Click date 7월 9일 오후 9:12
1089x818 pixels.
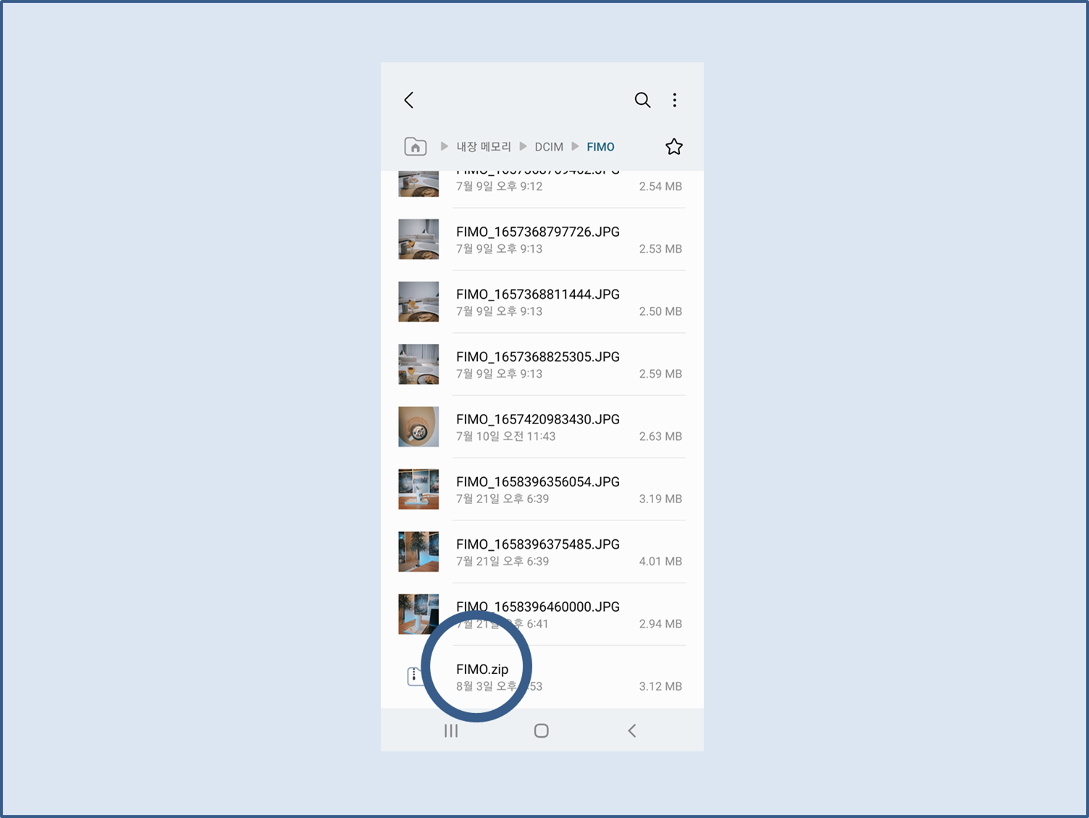[x=499, y=186]
